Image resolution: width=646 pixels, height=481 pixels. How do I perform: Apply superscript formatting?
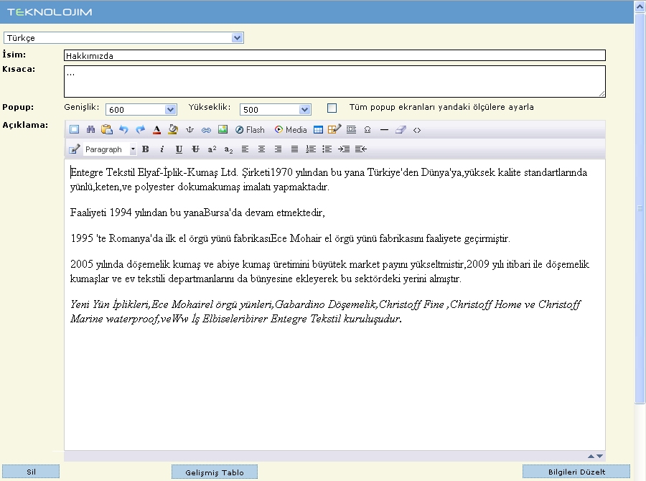coord(212,149)
